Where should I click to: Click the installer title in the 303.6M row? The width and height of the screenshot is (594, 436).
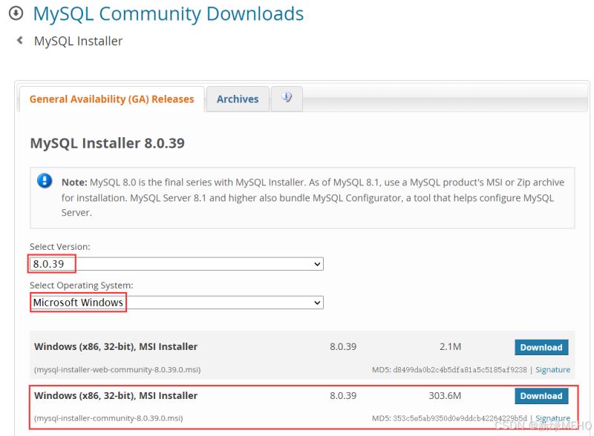pos(116,396)
